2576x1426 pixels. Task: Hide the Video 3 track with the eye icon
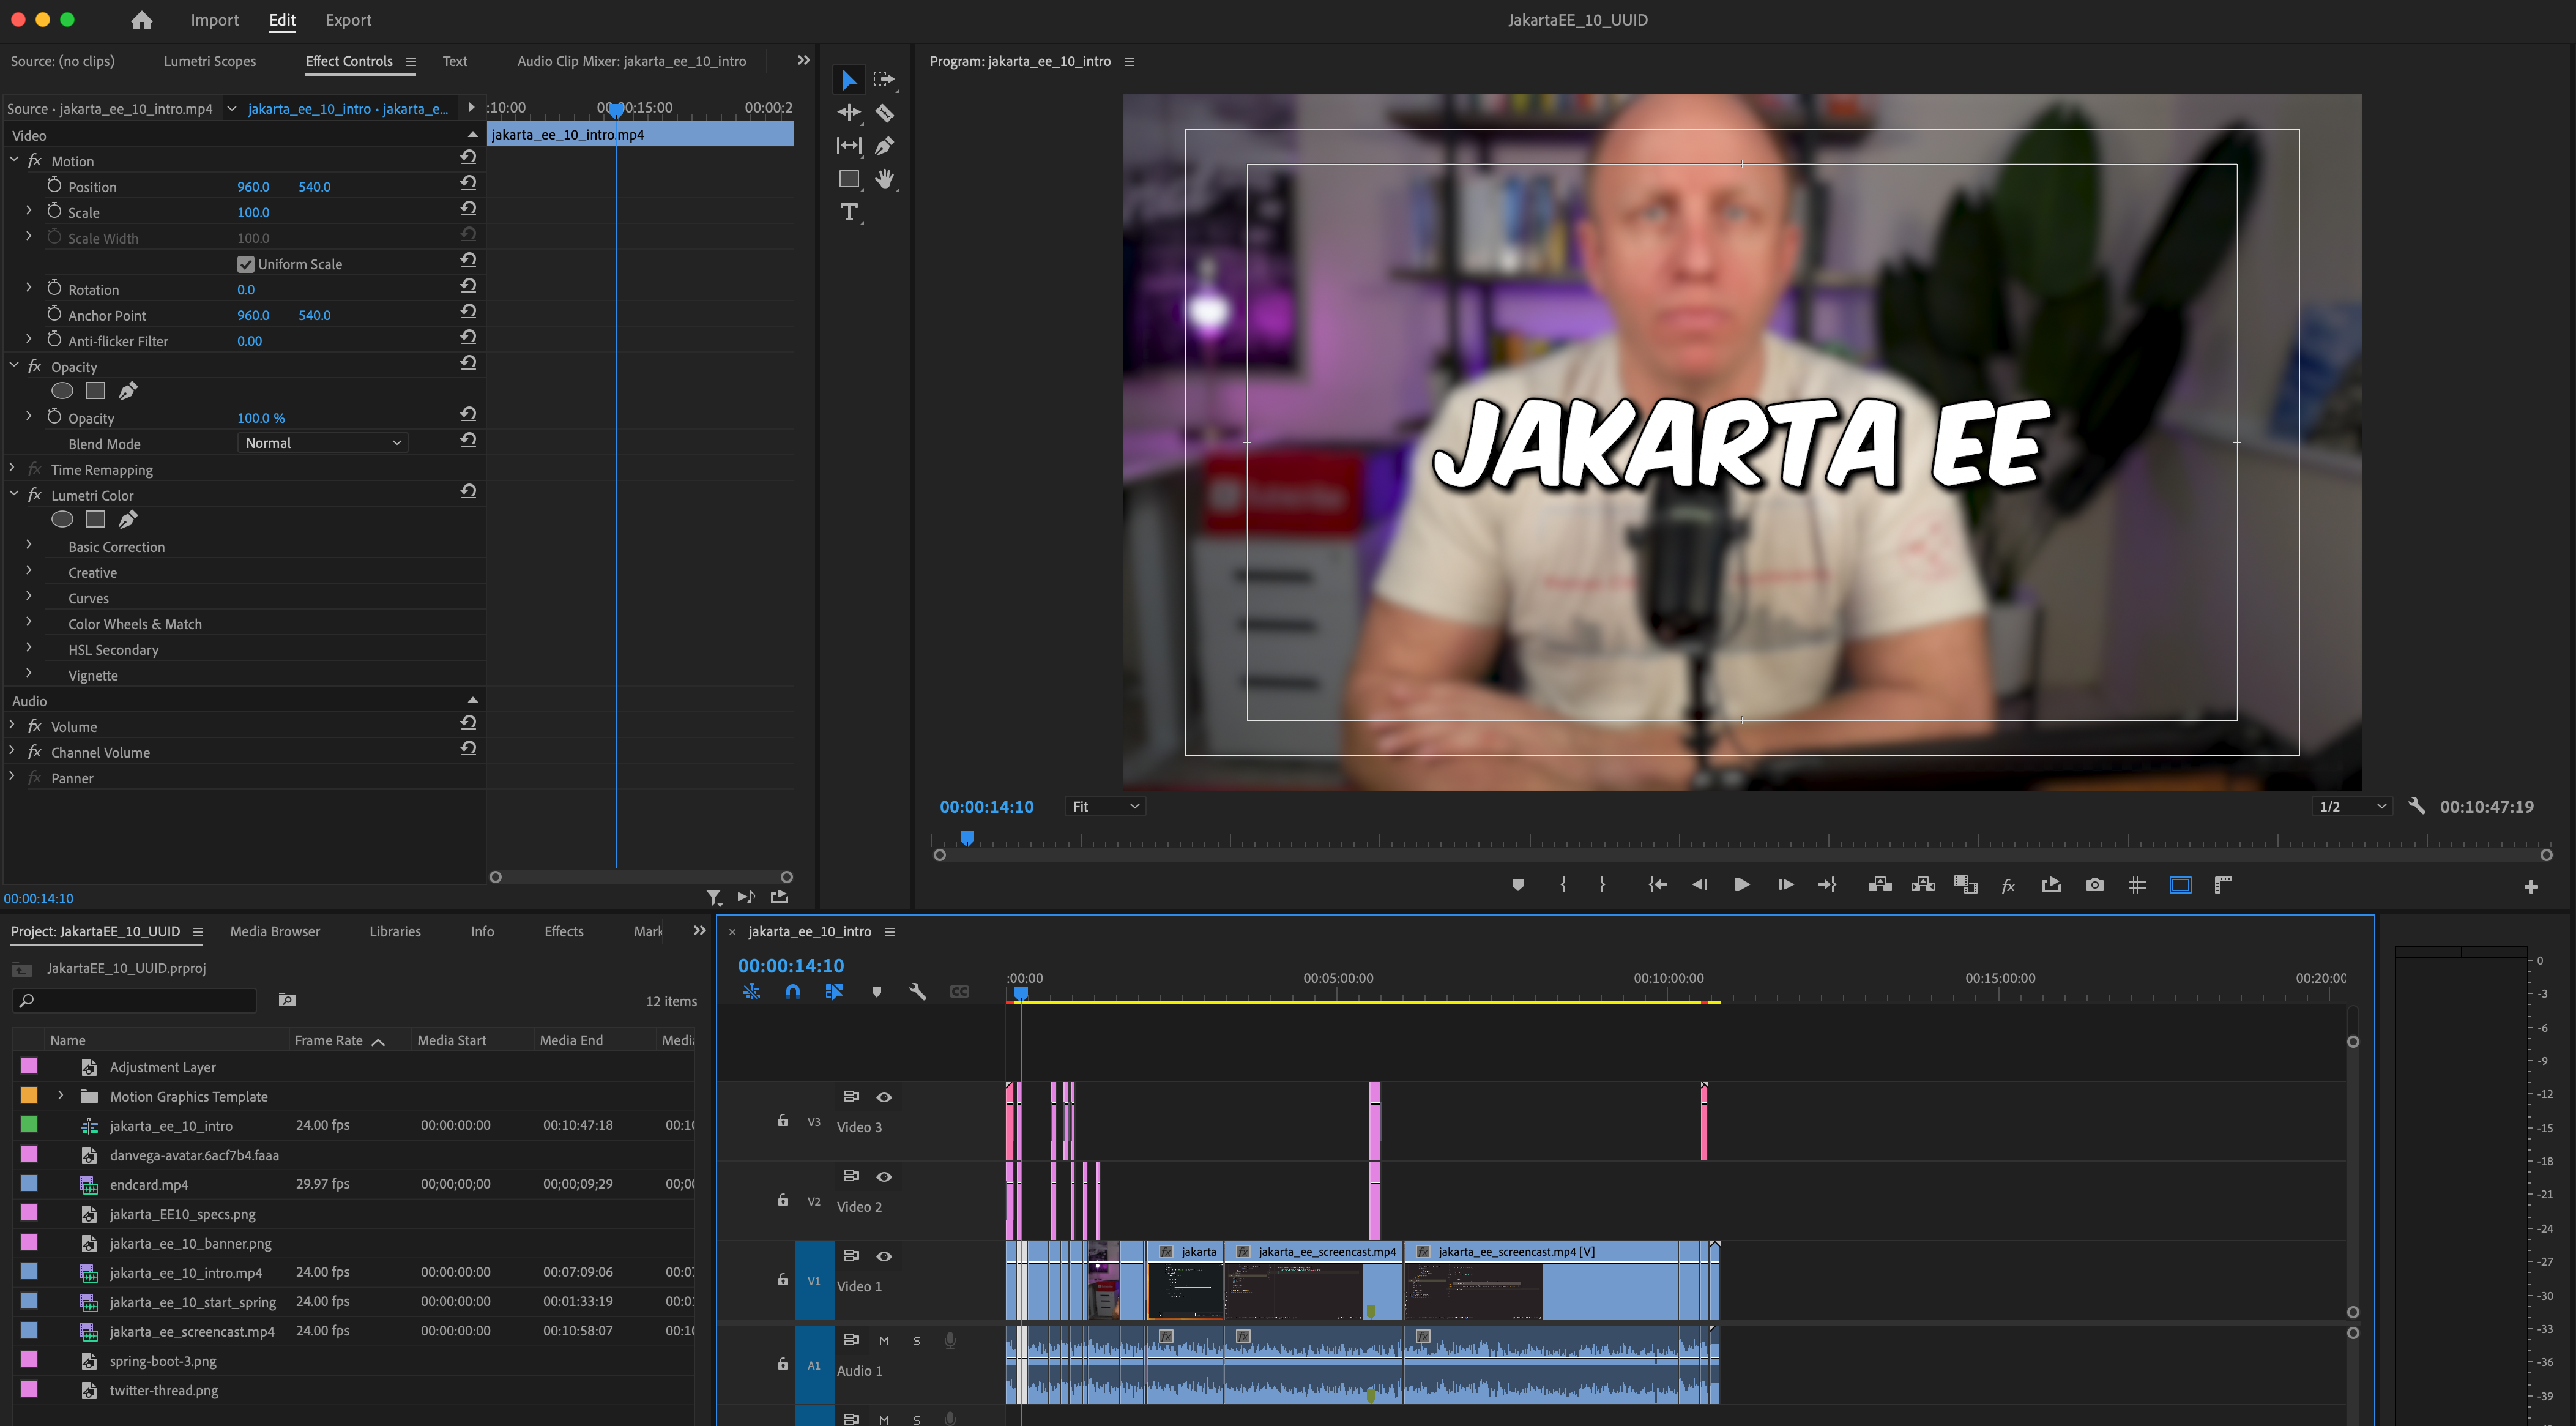point(884,1097)
